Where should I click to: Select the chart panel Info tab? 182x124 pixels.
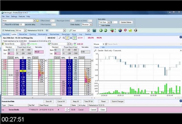(103, 47)
